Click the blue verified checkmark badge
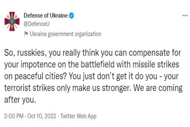Viewport: 190px width, 127px height. 71,15
